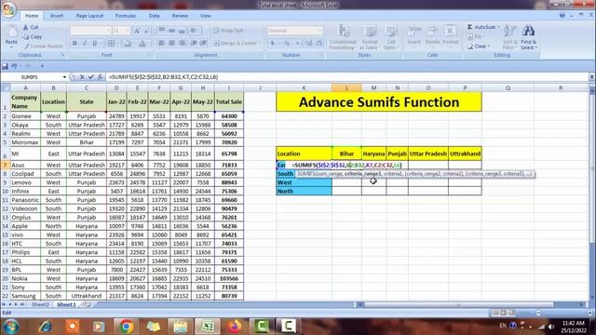Click the Enter checkmark in formula bar
Screen dimensions: 596x335
pos(91,77)
